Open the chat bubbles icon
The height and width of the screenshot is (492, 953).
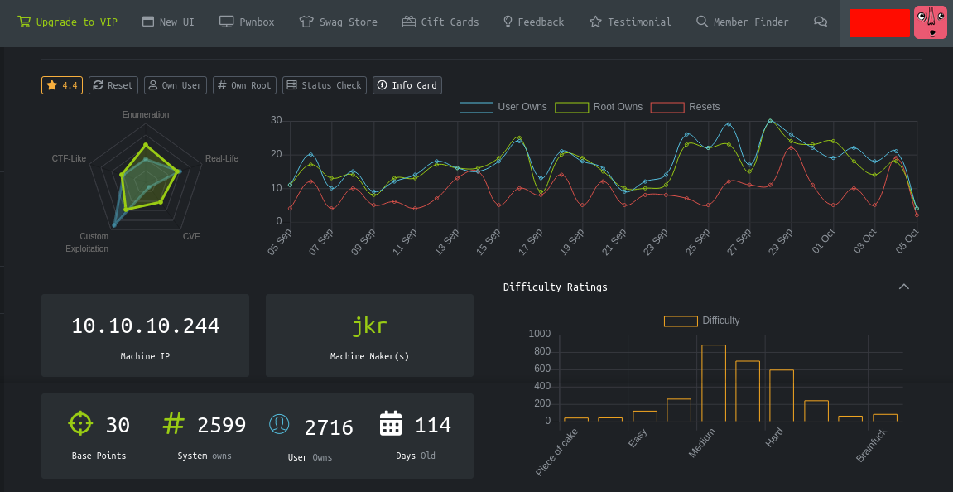tap(821, 22)
